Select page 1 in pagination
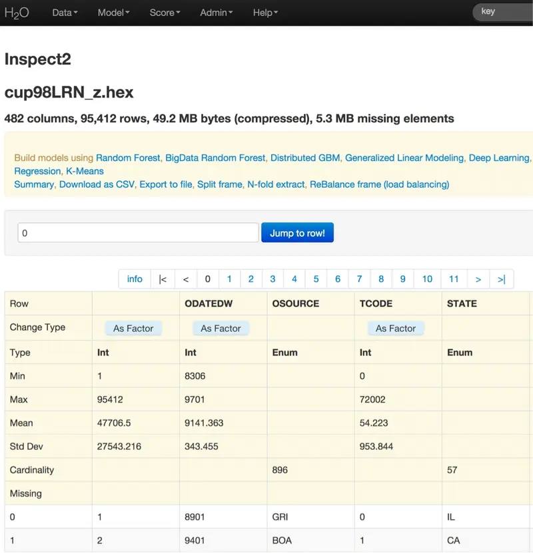The height and width of the screenshot is (553, 533). click(x=229, y=279)
